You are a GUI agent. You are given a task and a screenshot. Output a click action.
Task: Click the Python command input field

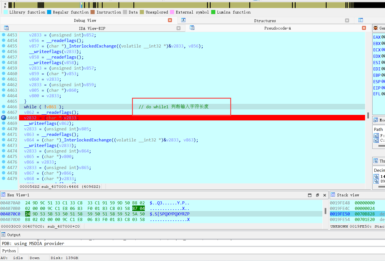pyautogui.click(x=201, y=251)
